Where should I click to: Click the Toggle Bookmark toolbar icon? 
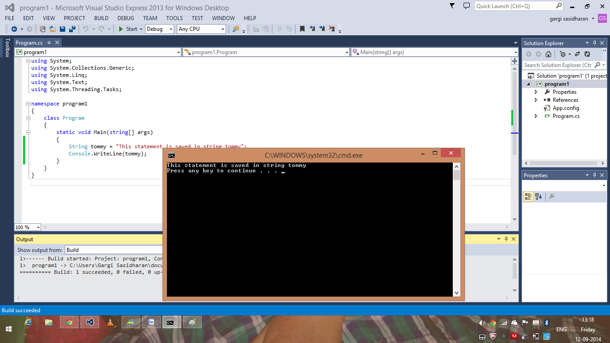(302, 29)
